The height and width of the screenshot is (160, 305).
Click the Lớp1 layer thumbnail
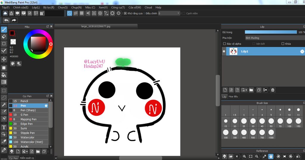[x=234, y=51]
